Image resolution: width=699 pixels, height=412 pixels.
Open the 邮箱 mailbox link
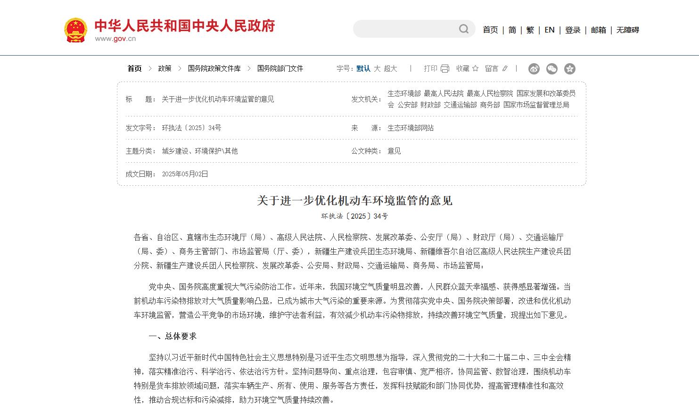tap(598, 30)
